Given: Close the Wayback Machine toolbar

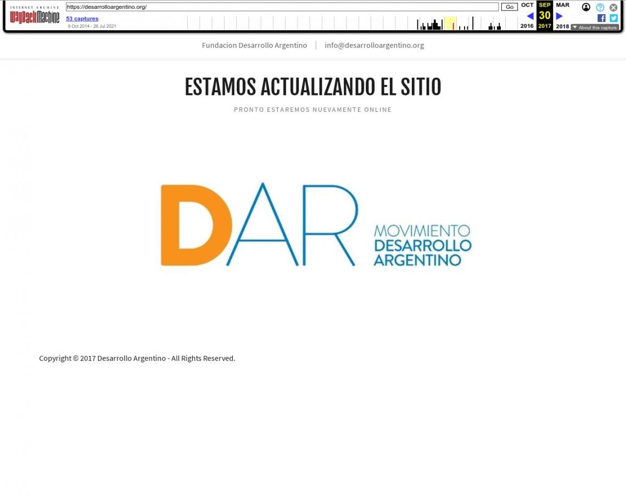Looking at the screenshot, I should click(613, 8).
